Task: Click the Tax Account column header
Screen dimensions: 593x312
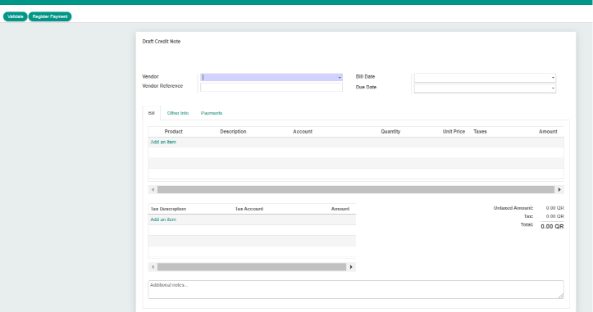Action: pyautogui.click(x=249, y=209)
